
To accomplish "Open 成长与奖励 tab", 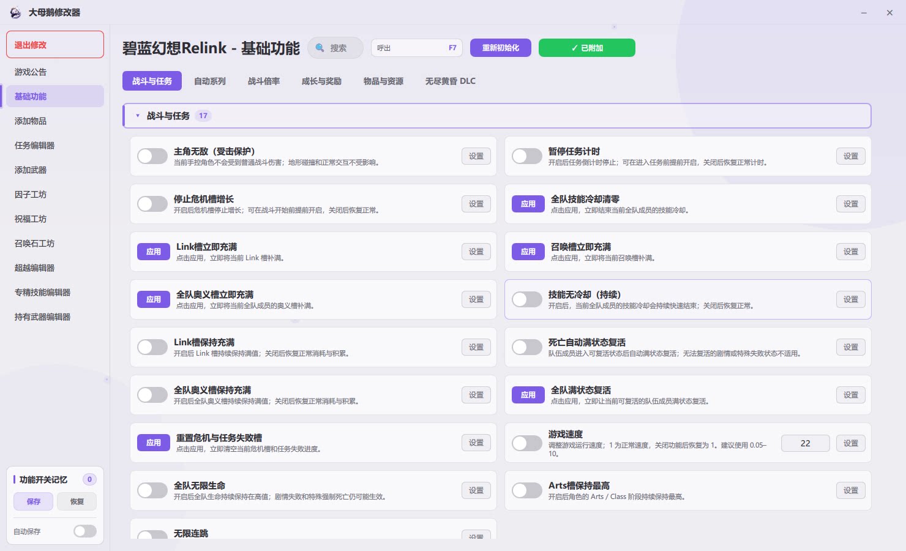I will (321, 81).
